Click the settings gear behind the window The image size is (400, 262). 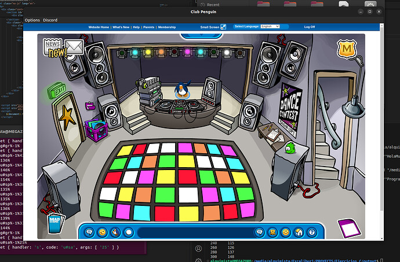point(370,4)
